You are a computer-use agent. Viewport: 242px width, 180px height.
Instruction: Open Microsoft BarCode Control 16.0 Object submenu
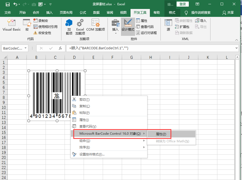[x=109, y=134]
